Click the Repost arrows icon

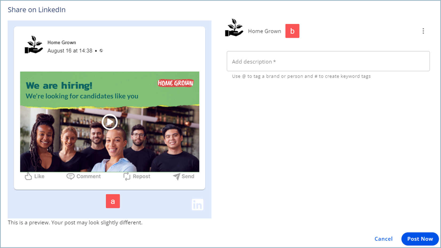coord(127,176)
